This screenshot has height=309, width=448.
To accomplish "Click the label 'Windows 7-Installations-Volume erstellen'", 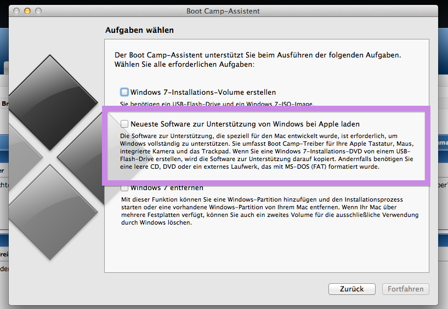I will 203,92.
